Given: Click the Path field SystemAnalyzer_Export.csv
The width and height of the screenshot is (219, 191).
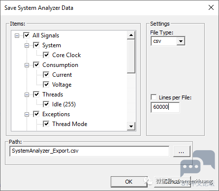Looking at the screenshot, I should (x=90, y=151).
